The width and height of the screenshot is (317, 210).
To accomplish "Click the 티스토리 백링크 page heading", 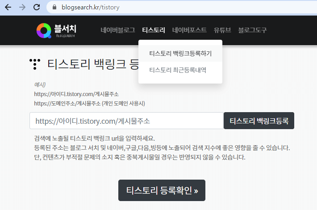I will pos(93,64).
